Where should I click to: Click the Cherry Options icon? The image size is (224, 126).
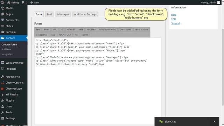click(x=2, y=83)
